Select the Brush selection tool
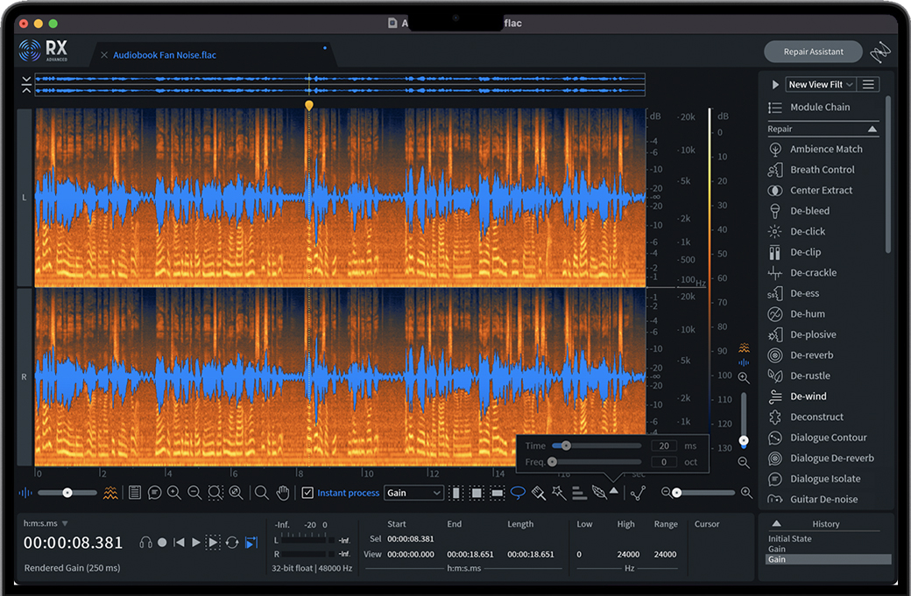The image size is (911, 596). [x=539, y=493]
